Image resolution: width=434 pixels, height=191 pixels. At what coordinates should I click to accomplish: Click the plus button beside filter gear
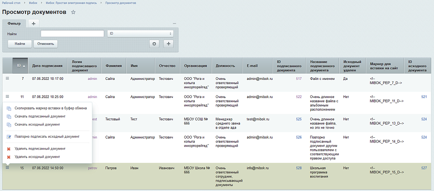[x=169, y=44]
